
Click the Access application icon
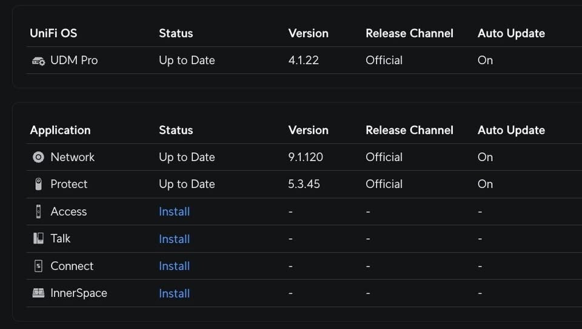click(38, 211)
